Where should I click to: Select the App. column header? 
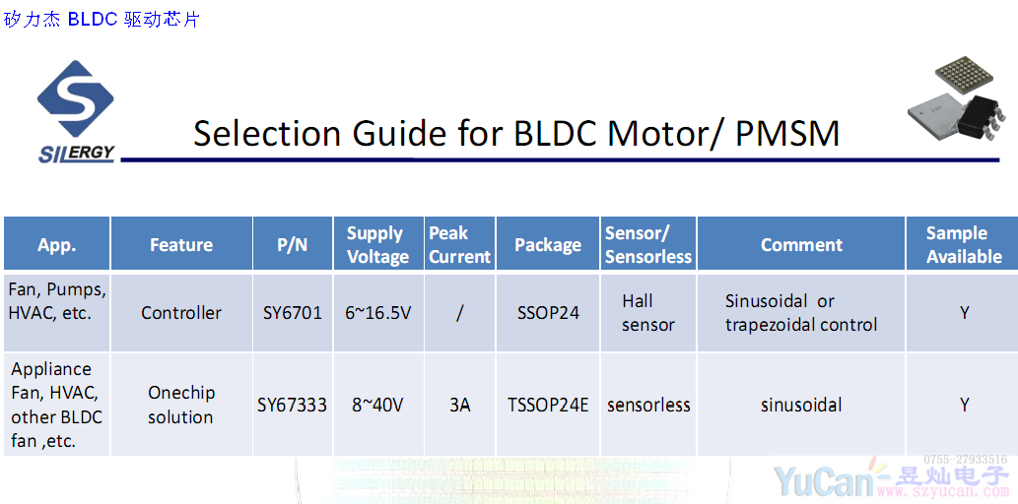click(57, 245)
